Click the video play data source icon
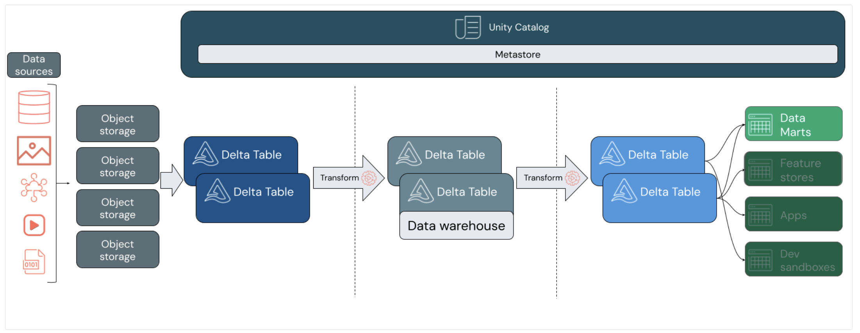The width and height of the screenshot is (860, 333). pyautogui.click(x=34, y=225)
